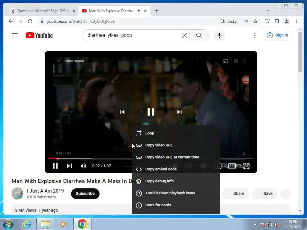Mute the video volume speaker
This screenshot has height=230, width=307.
[83, 166]
